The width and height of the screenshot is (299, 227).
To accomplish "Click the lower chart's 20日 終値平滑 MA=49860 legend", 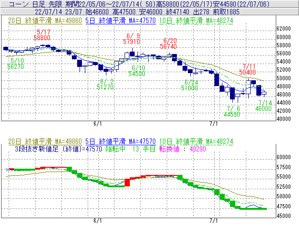I will [x=45, y=141].
